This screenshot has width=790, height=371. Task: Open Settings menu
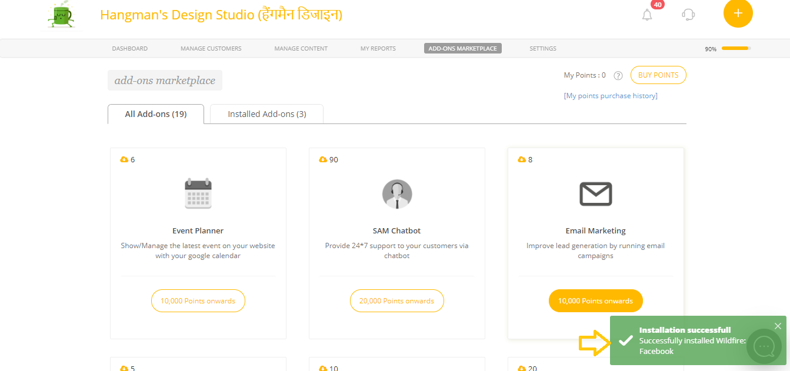coord(543,48)
